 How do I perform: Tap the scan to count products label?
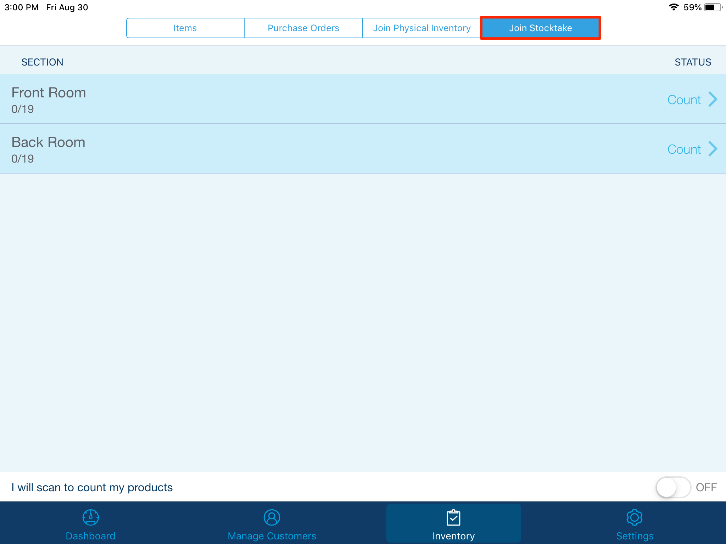pos(92,487)
